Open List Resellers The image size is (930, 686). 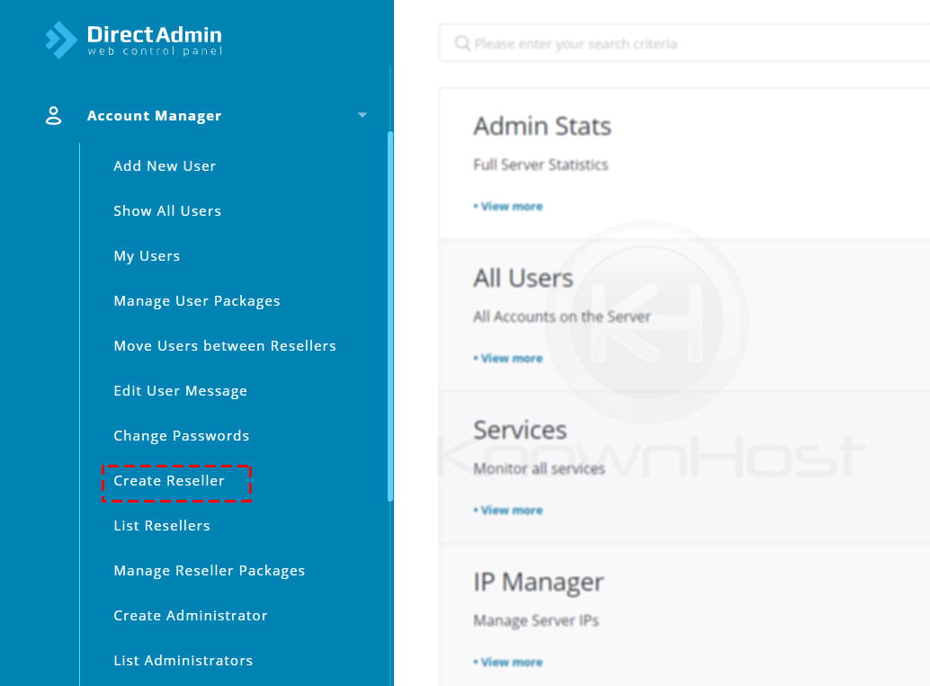coord(161,525)
